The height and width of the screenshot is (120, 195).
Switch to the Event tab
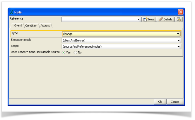pyautogui.click(x=17, y=26)
